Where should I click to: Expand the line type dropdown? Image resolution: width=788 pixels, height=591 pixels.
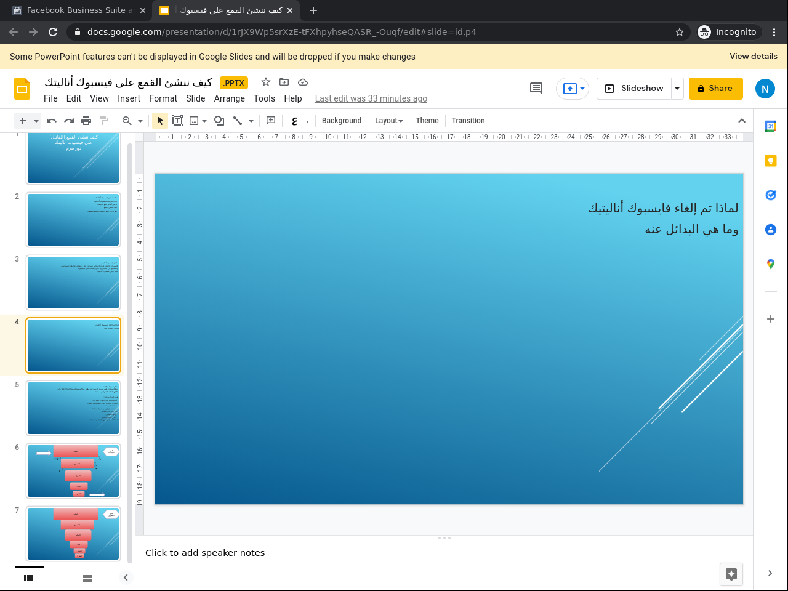coord(251,121)
